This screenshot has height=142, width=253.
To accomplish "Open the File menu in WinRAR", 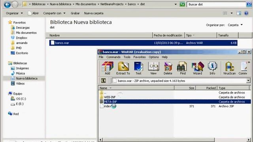I will pyautogui.click(x=101, y=57).
